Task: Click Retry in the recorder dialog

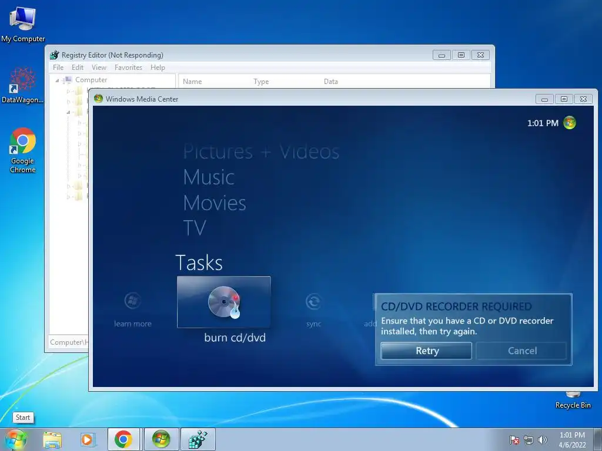Action: [x=426, y=351]
